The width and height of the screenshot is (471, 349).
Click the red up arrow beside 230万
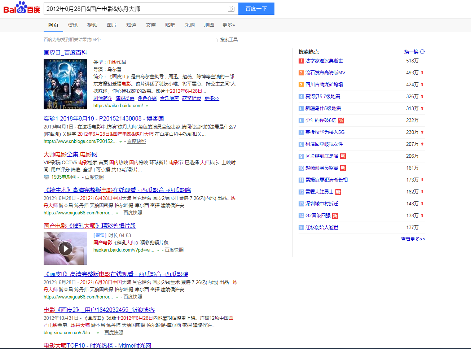pyautogui.click(x=422, y=132)
